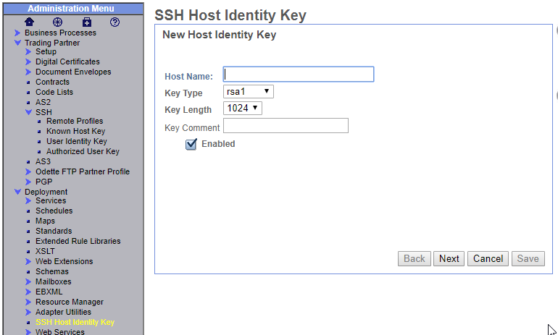Open the Key Length dropdown
558x335 pixels.
pyautogui.click(x=242, y=109)
